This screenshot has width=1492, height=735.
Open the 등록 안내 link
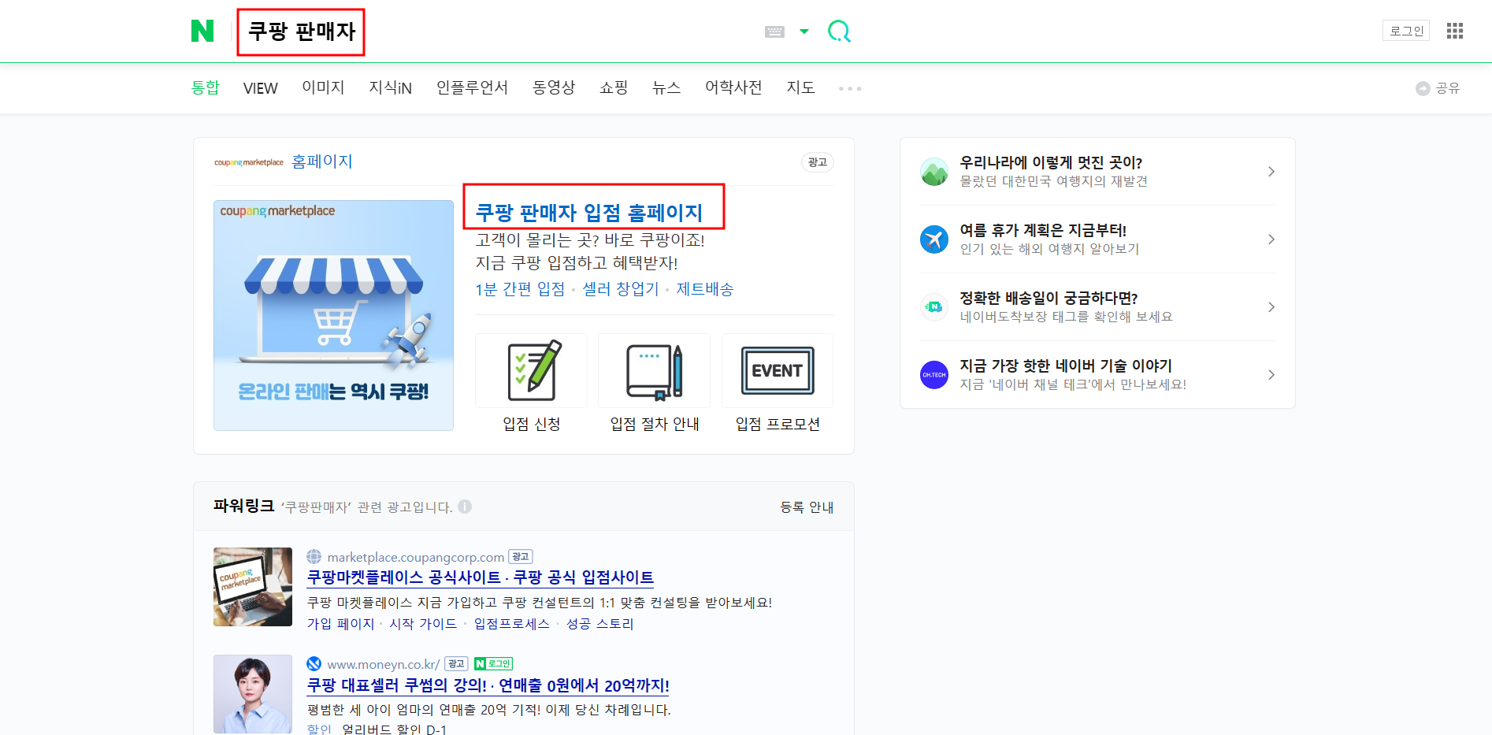click(807, 507)
